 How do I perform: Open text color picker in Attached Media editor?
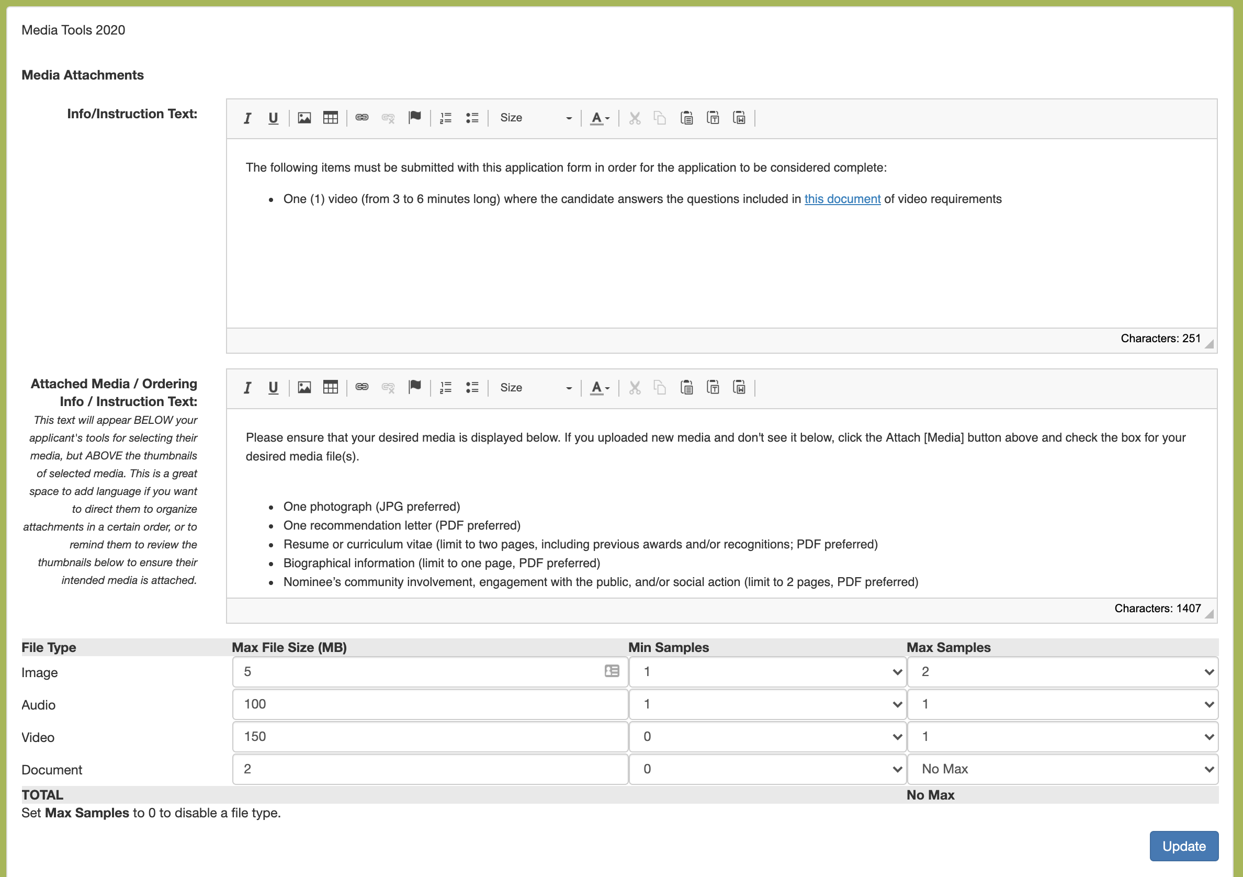(600, 388)
